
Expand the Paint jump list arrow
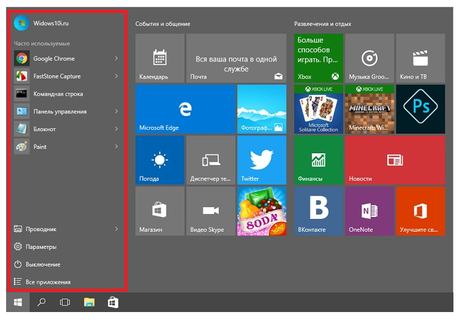point(116,147)
